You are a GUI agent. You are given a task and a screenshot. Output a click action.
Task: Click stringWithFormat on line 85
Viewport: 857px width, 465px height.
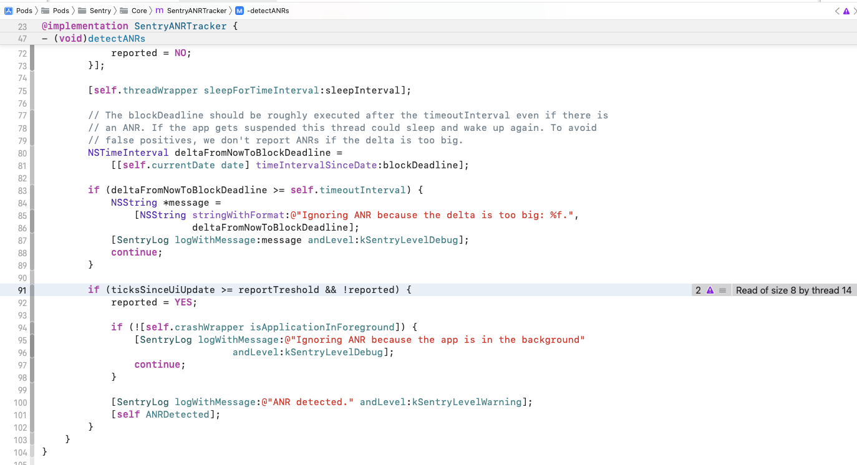[x=238, y=215]
